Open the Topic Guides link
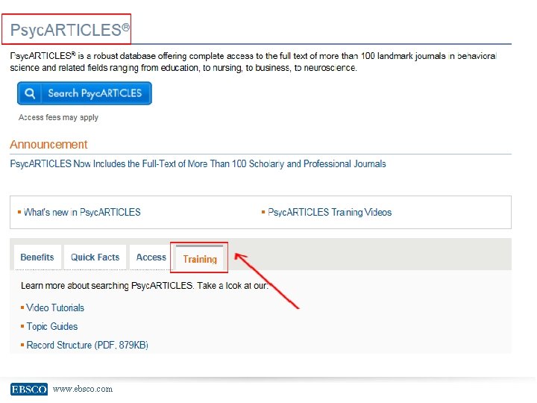Image resolution: width=537 pixels, height=403 pixels. [52, 326]
